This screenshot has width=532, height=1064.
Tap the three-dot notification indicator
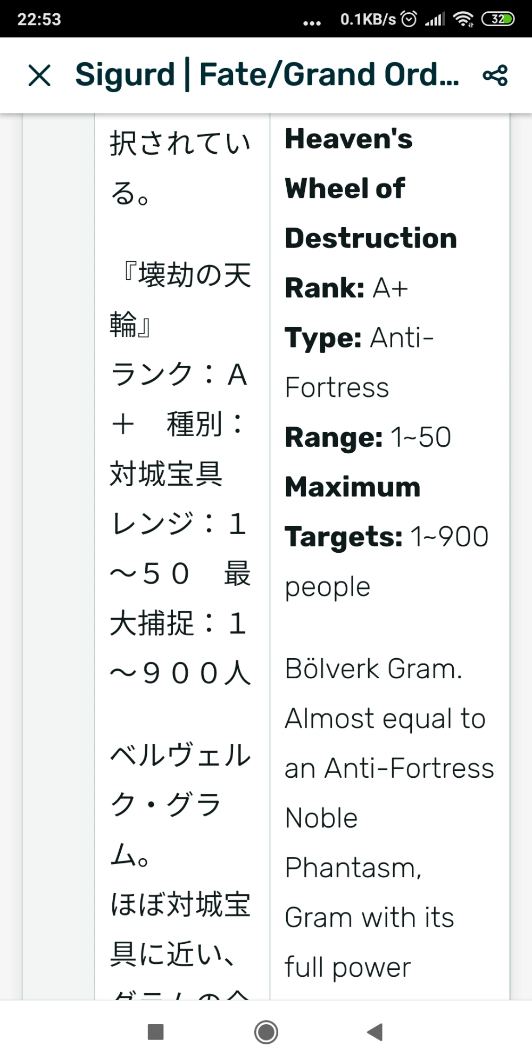pyautogui.click(x=310, y=20)
